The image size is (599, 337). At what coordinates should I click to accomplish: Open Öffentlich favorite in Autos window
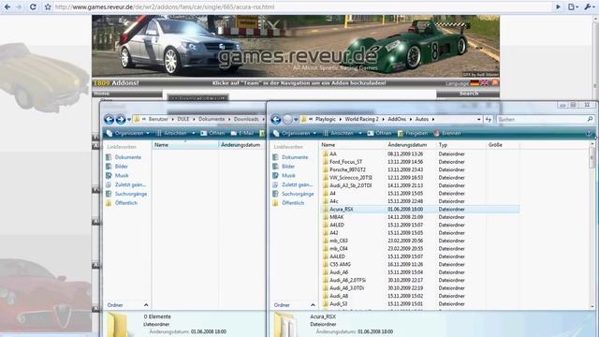288,203
